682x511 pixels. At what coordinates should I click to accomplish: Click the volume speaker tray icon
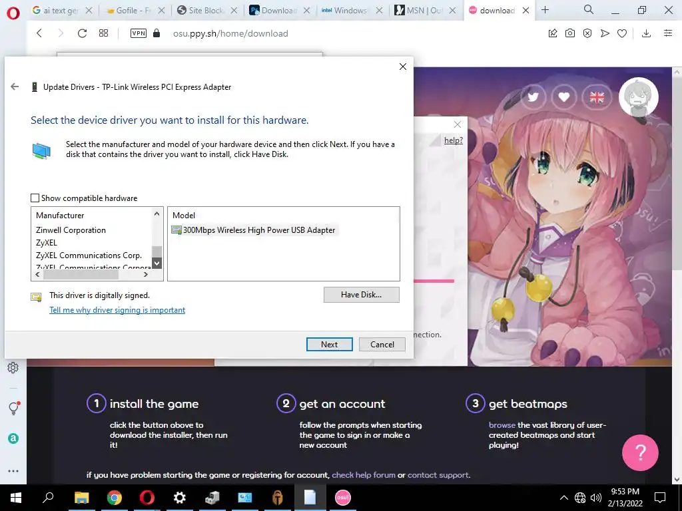click(x=596, y=498)
